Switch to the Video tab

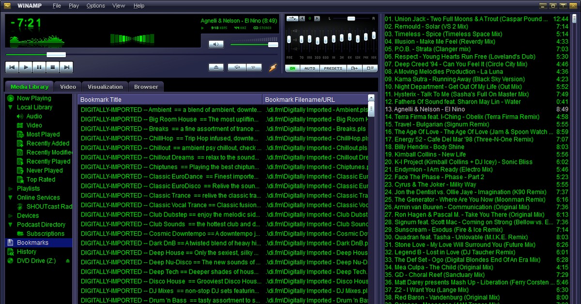68,87
